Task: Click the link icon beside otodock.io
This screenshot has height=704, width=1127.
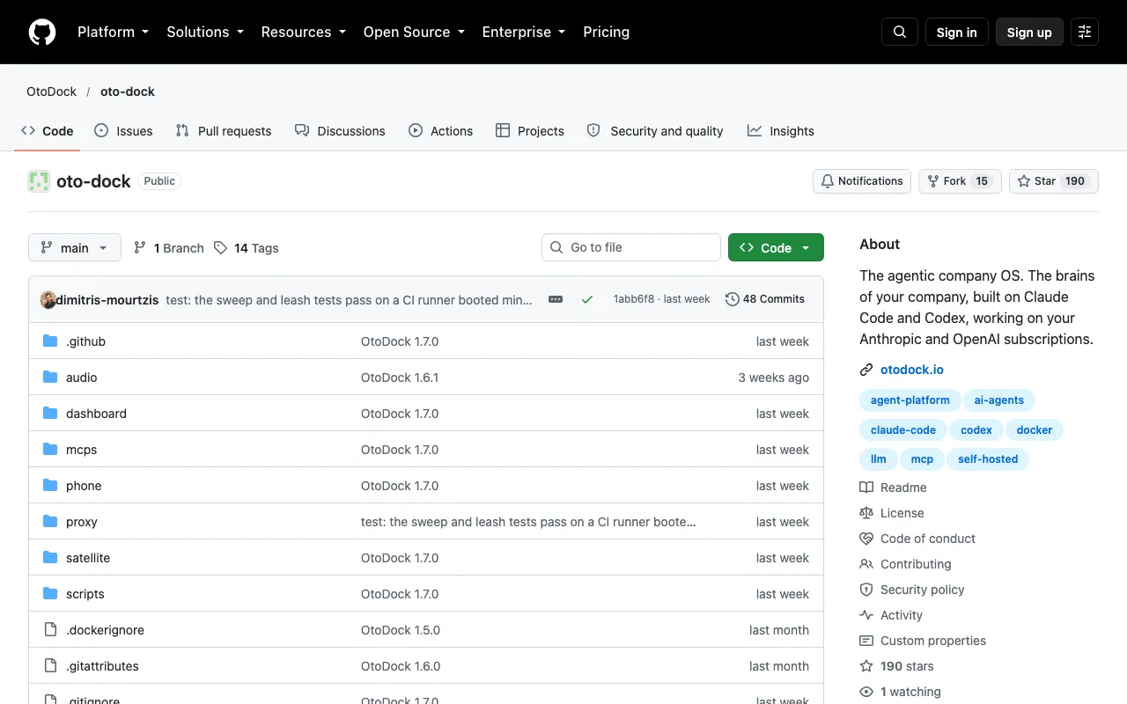Action: click(x=866, y=370)
